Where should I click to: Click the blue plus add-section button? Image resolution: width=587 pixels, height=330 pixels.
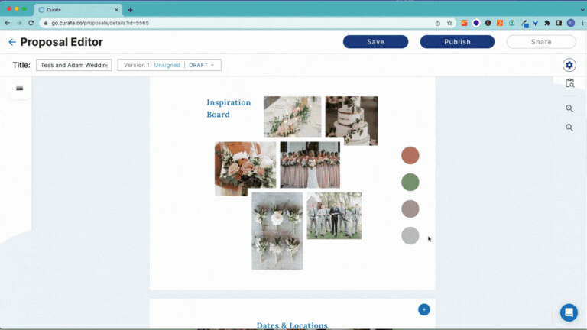[x=424, y=309]
